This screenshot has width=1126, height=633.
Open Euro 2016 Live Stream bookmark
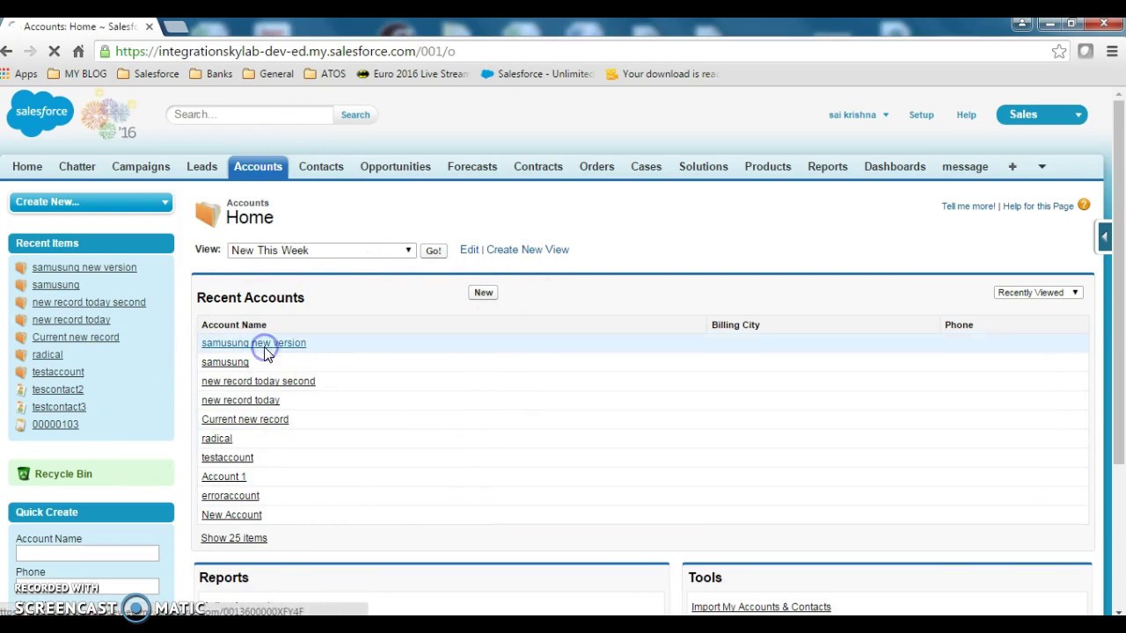pyautogui.click(x=413, y=74)
